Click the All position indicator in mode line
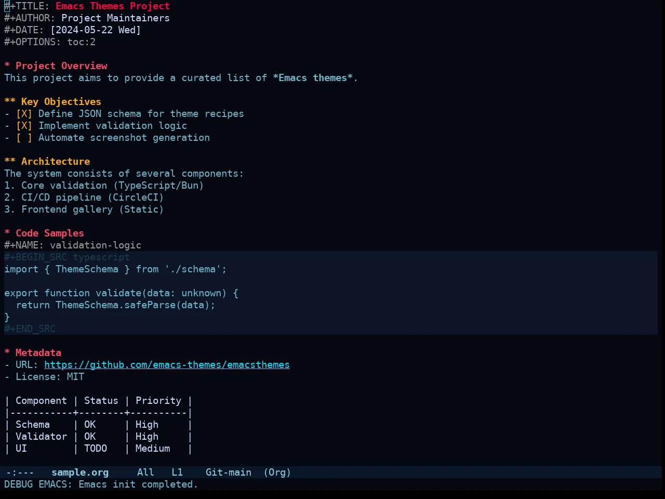 point(145,472)
